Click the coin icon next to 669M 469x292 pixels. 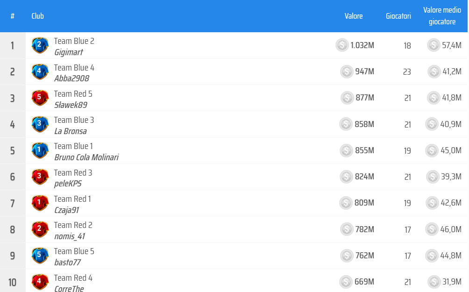click(x=346, y=282)
